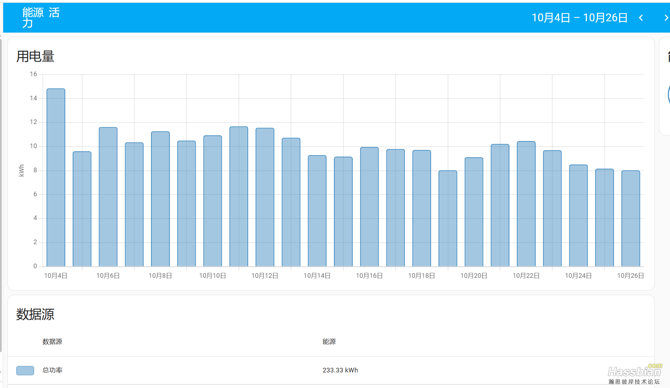
Task: Click the tallest bar for 10月4日
Action: 56,177
